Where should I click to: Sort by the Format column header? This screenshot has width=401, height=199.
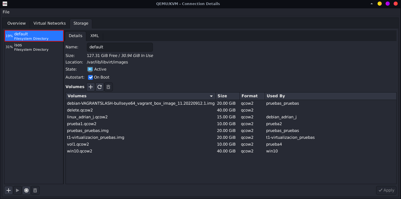coord(252,96)
